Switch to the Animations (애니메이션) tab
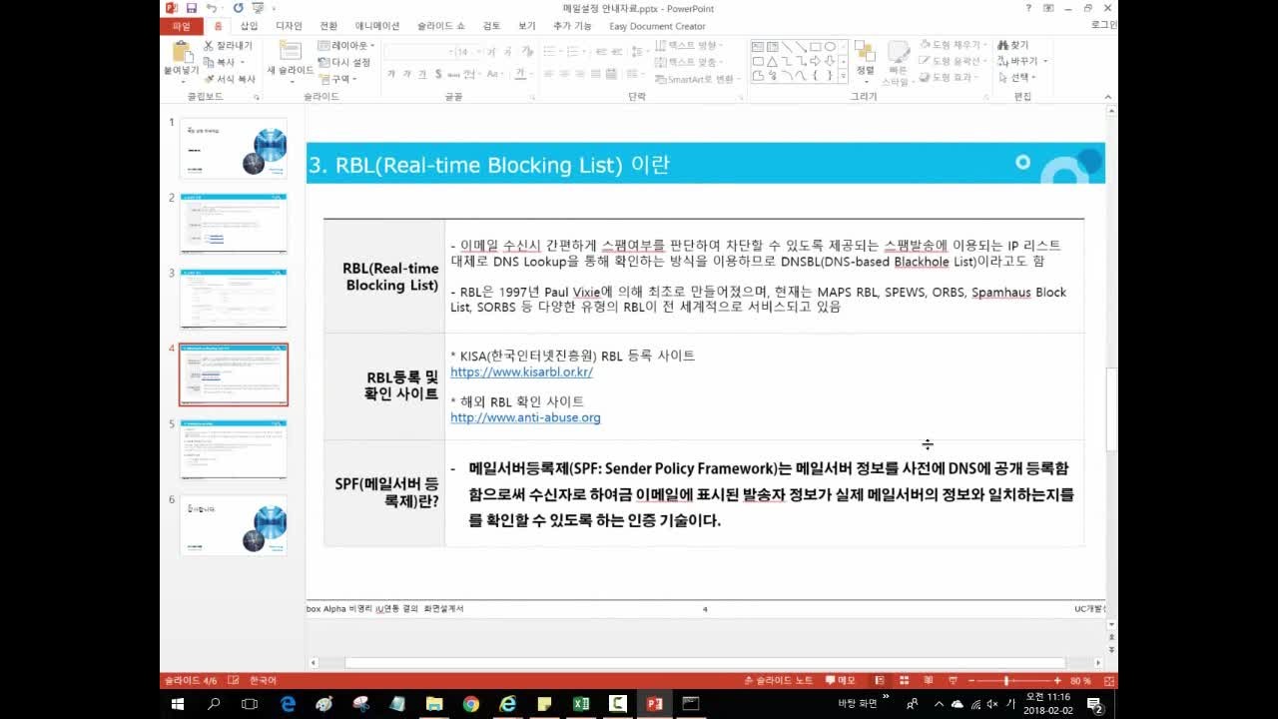Viewport: 1278px width, 719px height. (377, 26)
